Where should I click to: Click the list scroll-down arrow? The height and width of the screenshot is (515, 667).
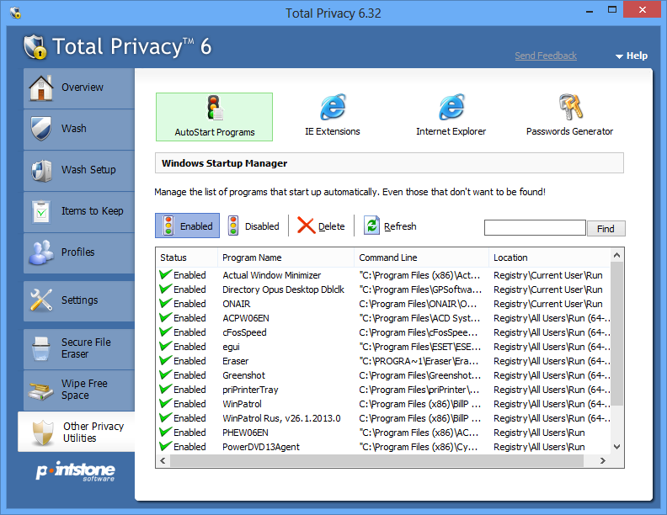click(616, 447)
